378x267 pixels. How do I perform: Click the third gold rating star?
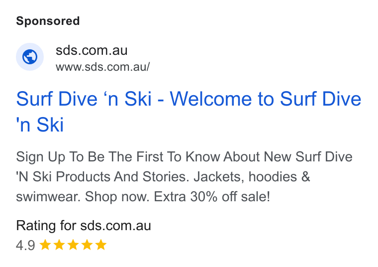[x=73, y=245]
